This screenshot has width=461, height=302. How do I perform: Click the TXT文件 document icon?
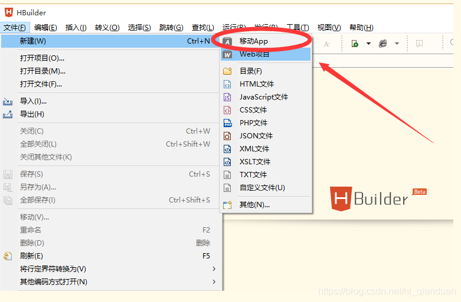(x=227, y=175)
